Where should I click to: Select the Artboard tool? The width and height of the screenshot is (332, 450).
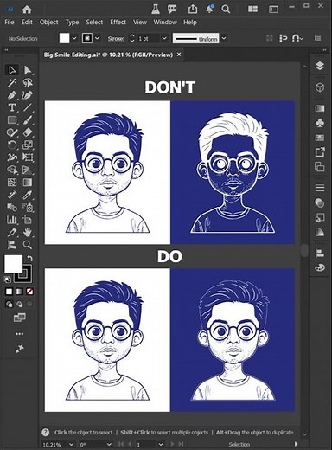(28, 220)
